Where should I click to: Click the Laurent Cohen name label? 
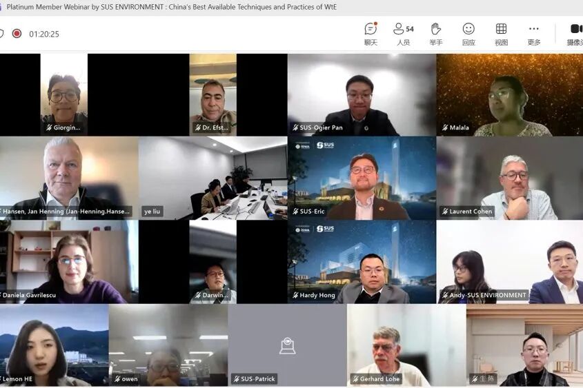coord(467,212)
